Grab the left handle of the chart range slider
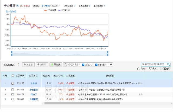This screenshot has height=112, width=173. tap(12, 54)
